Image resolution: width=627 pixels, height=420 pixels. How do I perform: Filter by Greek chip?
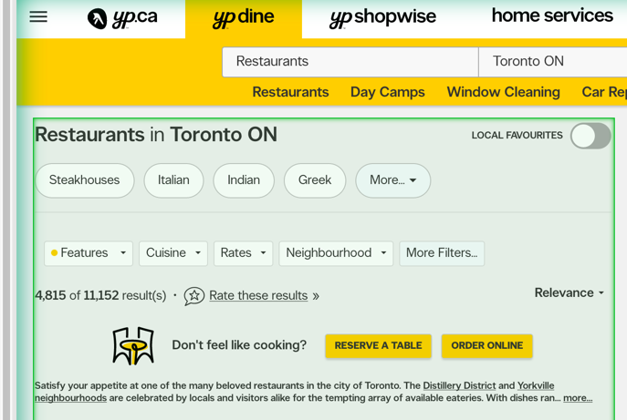point(315,180)
